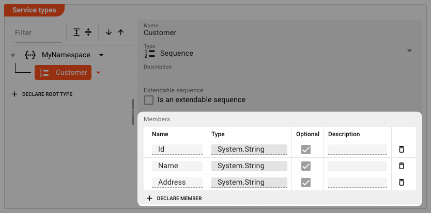The image size is (431, 213).
Task: Click the collapse all nodes icon
Action: point(88,32)
